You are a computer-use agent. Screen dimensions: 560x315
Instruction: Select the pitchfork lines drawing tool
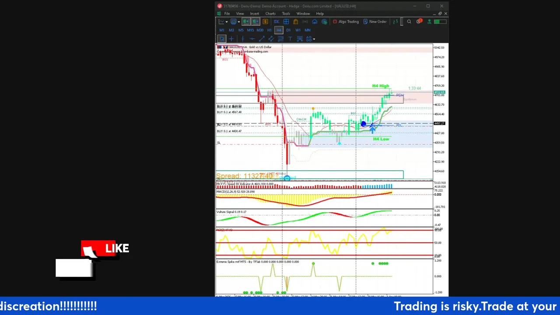point(300,38)
